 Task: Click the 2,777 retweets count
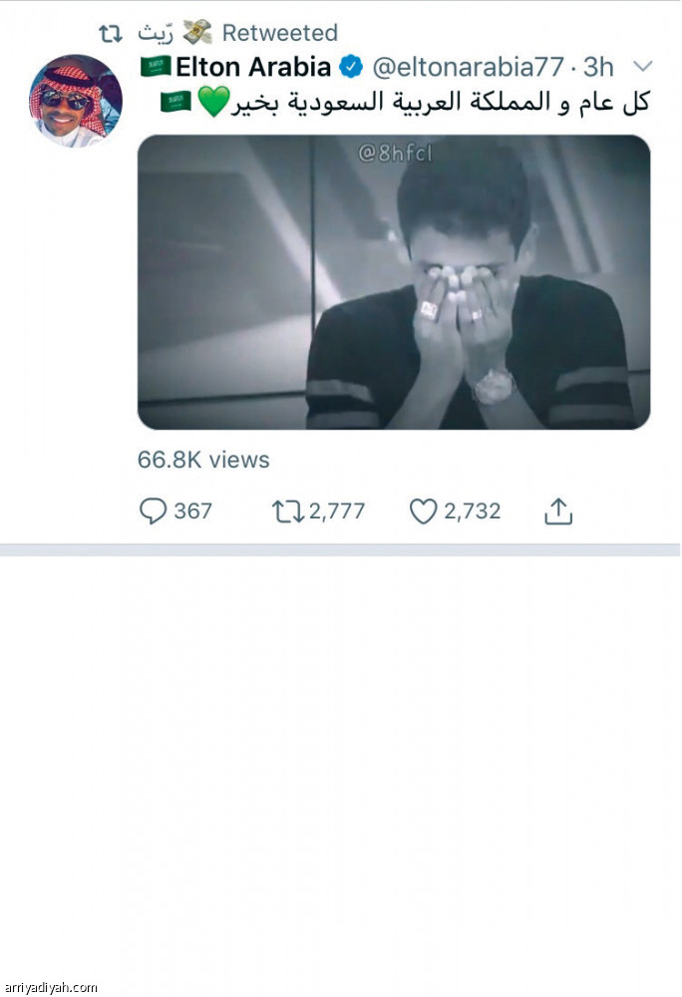pos(337,511)
